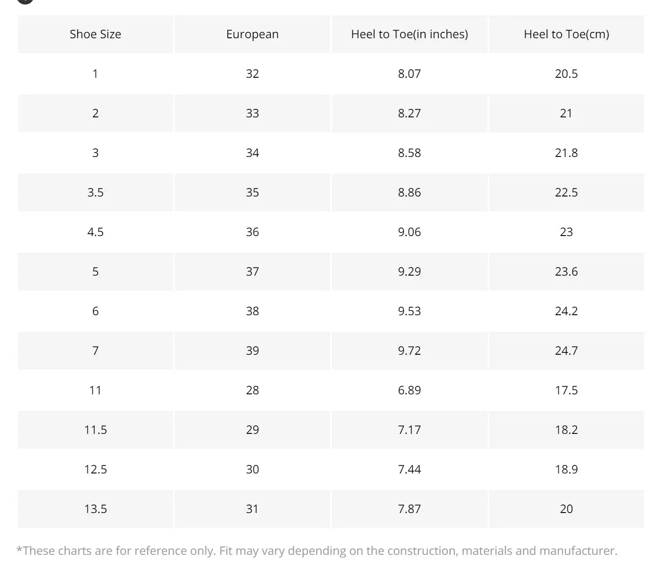Screen dimensions: 667x580
Task: Select the 8.58 inches cell
Action: coord(409,153)
